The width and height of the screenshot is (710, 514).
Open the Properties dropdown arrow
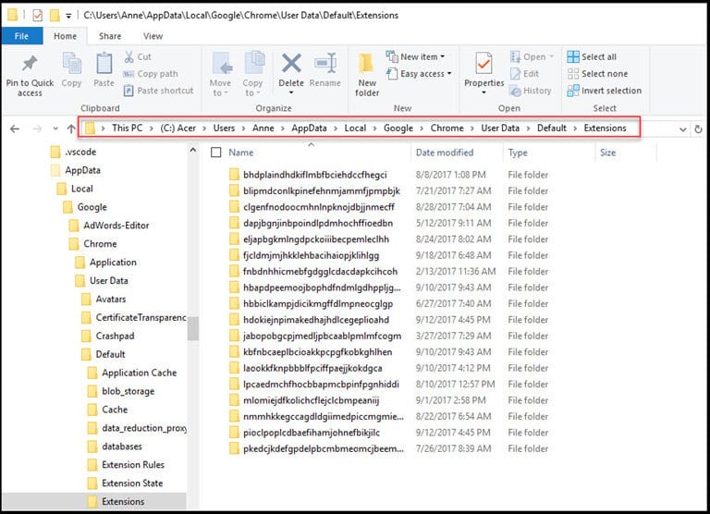click(484, 92)
